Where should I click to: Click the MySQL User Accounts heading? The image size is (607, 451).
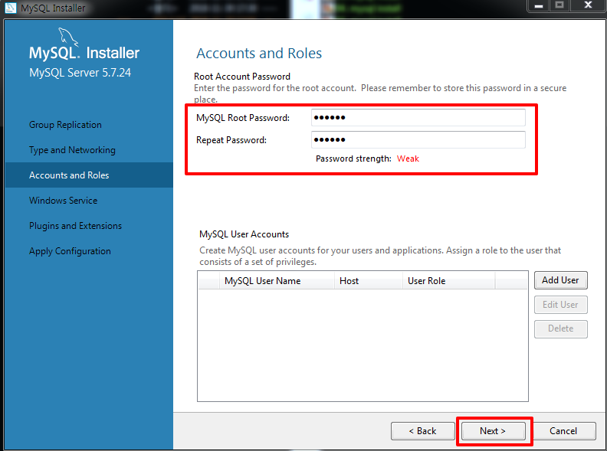[244, 234]
